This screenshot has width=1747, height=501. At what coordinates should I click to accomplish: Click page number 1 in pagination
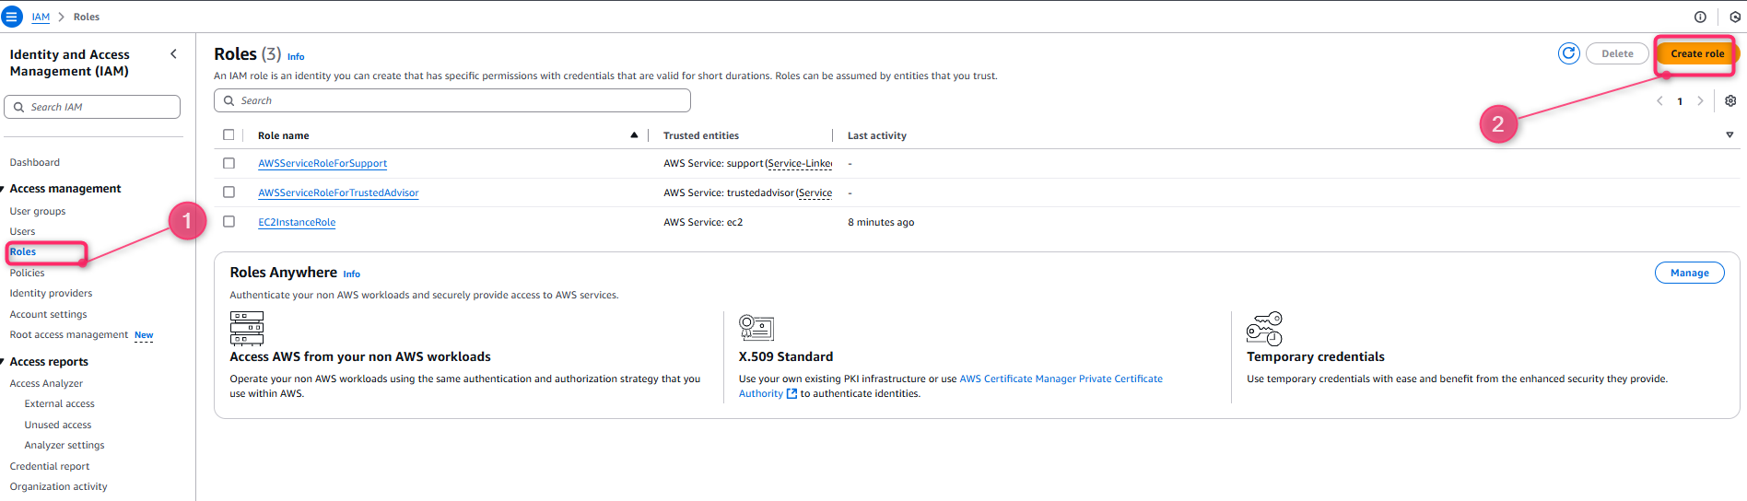(1680, 101)
